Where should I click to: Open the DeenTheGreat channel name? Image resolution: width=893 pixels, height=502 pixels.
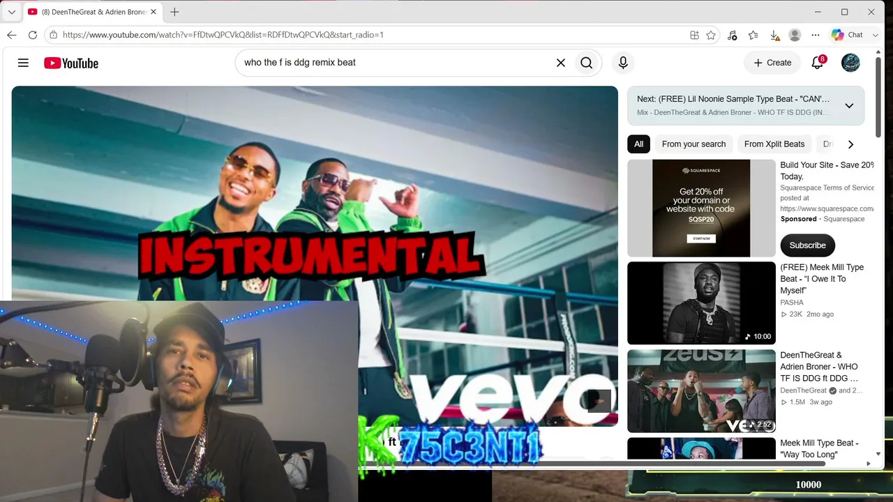coord(803,390)
